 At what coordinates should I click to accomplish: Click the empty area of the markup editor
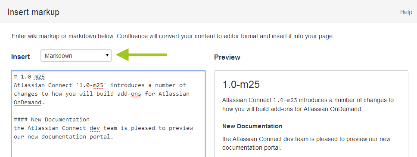108,148
